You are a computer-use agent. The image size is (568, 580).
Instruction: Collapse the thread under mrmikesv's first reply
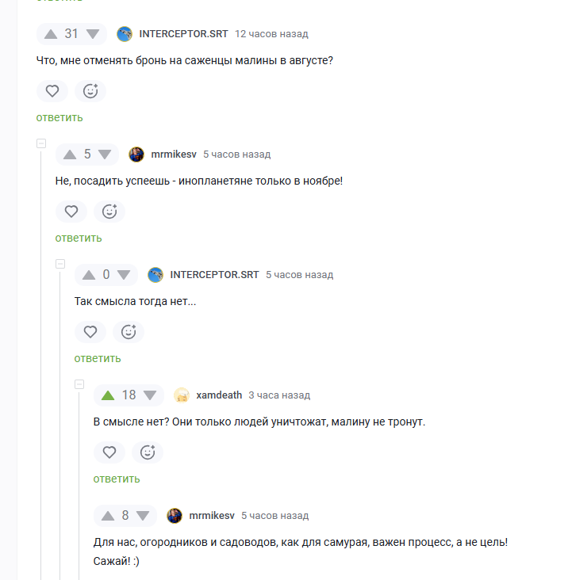click(x=41, y=143)
